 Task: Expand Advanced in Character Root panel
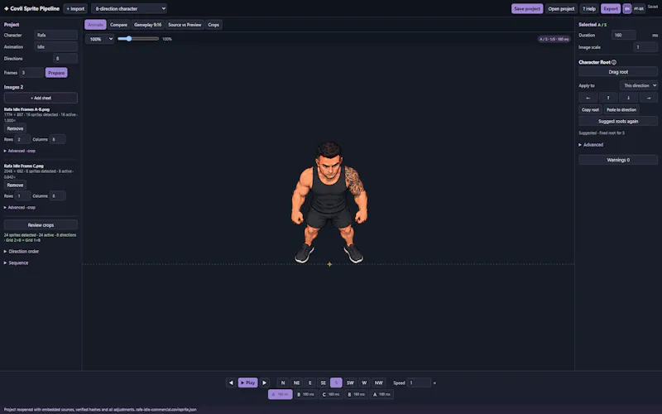point(591,144)
